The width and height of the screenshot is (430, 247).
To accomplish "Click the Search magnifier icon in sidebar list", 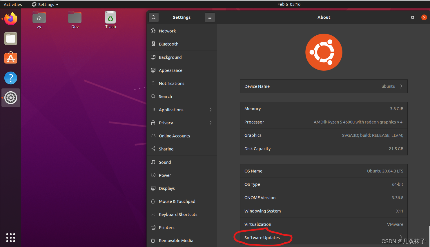I will coord(153,96).
